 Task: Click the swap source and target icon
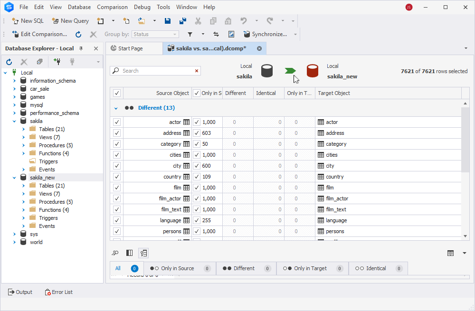(x=216, y=34)
